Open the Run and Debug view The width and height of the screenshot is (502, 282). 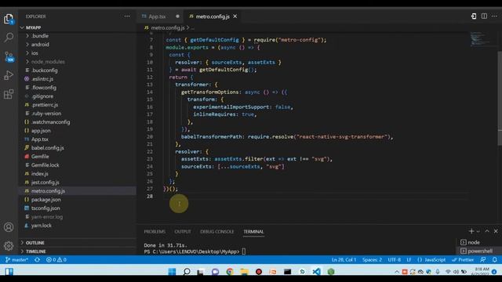(x=9, y=75)
